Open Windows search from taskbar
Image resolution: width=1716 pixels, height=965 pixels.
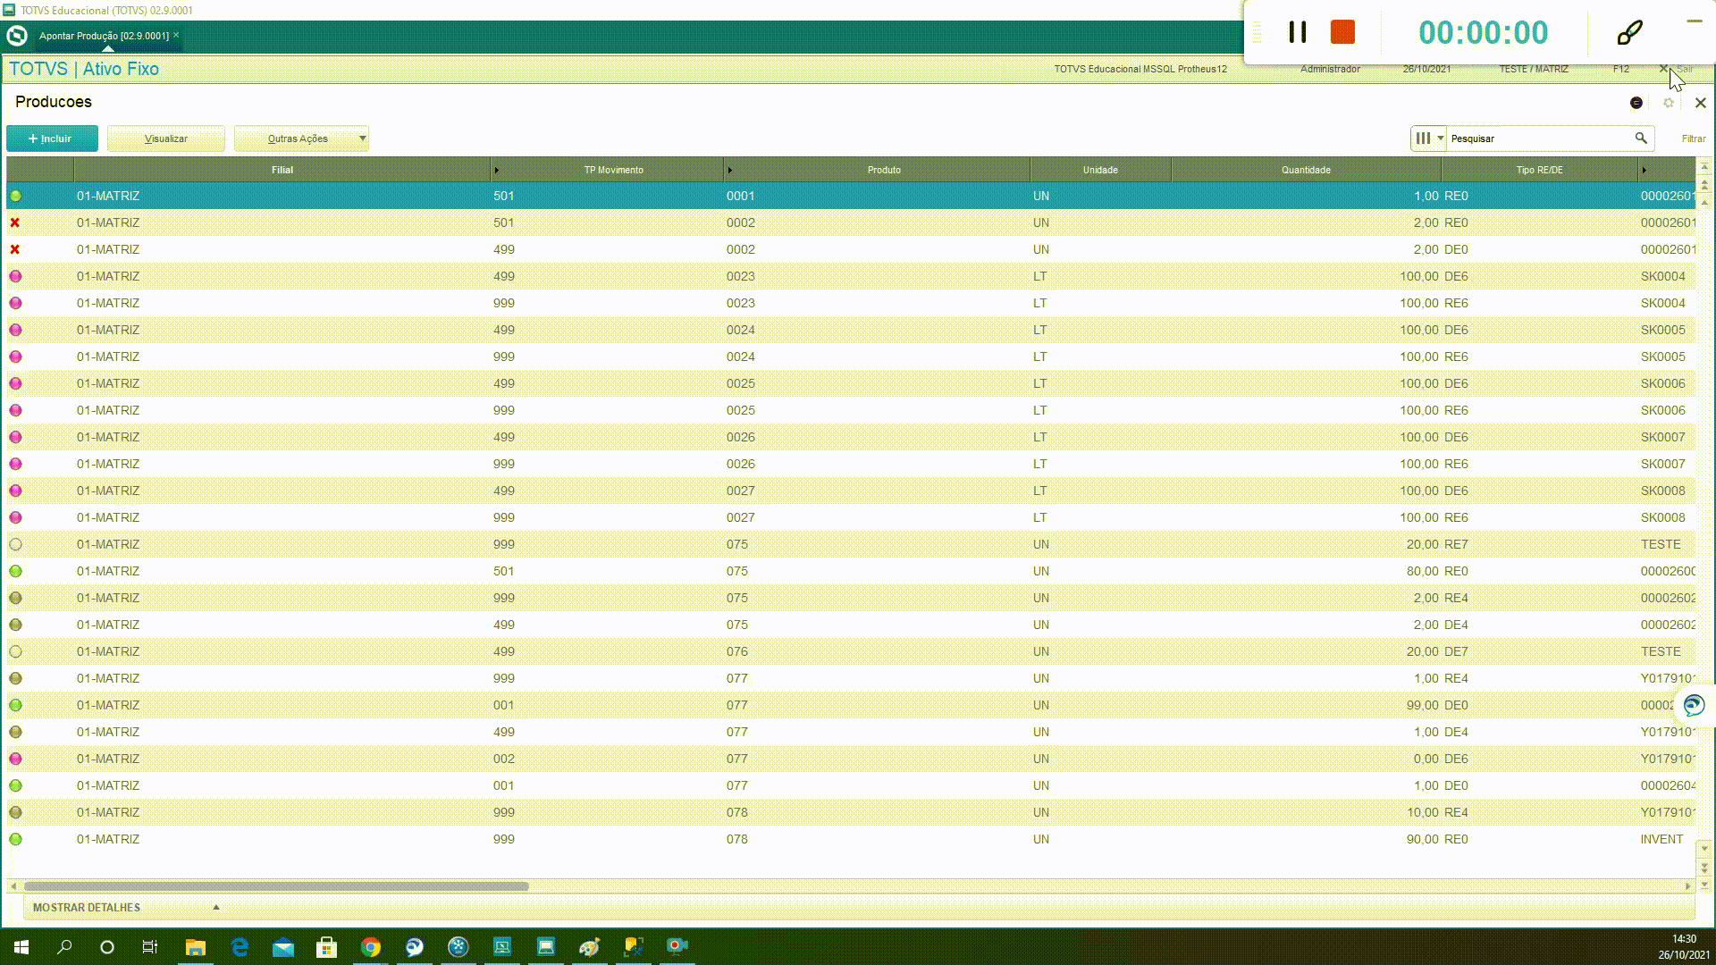tap(64, 947)
